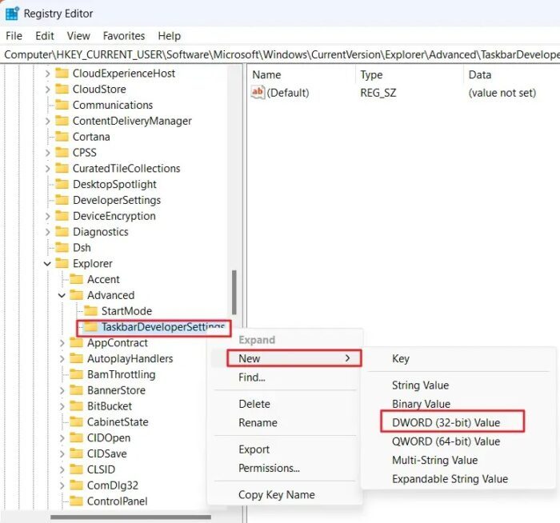Click the StartMode folder icon
This screenshot has height=523, width=560.
click(90, 311)
